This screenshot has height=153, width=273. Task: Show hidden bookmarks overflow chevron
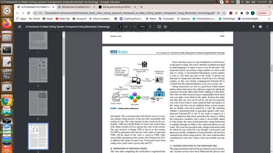tap(269, 19)
